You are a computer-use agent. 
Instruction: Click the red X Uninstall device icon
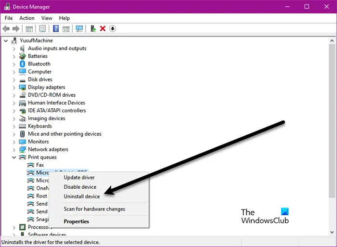[x=103, y=28]
